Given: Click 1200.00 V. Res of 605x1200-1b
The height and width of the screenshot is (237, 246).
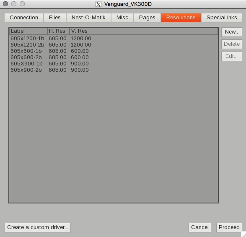Looking at the screenshot, I should click(81, 39).
